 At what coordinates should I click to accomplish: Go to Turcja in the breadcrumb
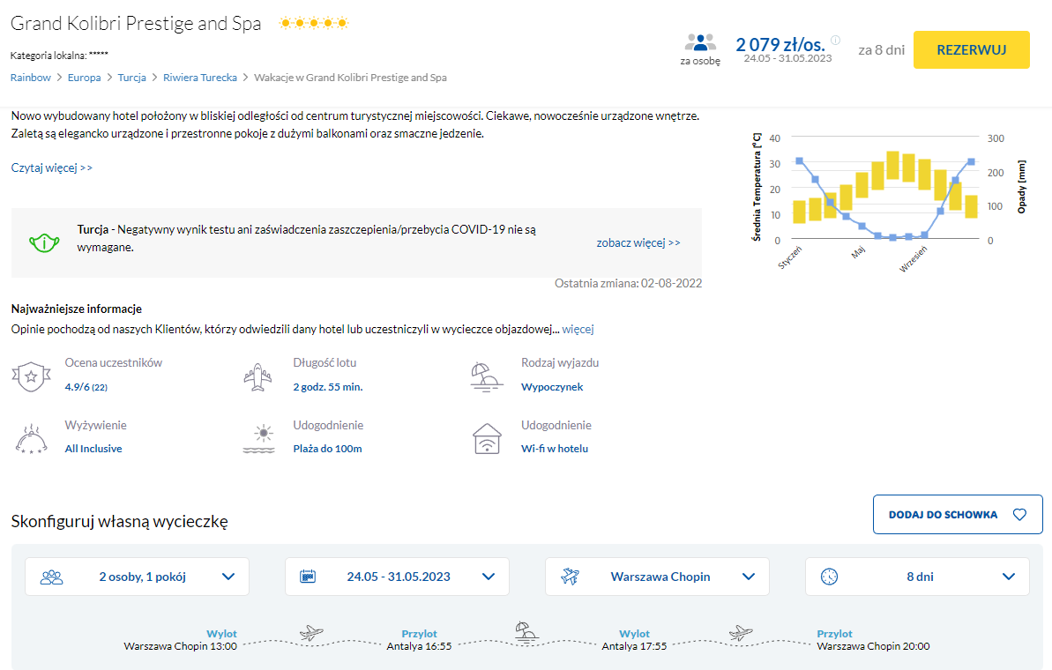(131, 78)
